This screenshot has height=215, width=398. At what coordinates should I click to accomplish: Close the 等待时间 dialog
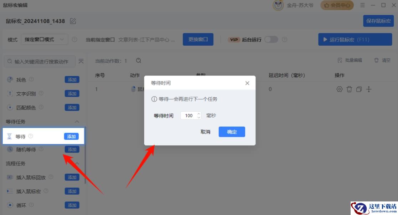[247, 83]
